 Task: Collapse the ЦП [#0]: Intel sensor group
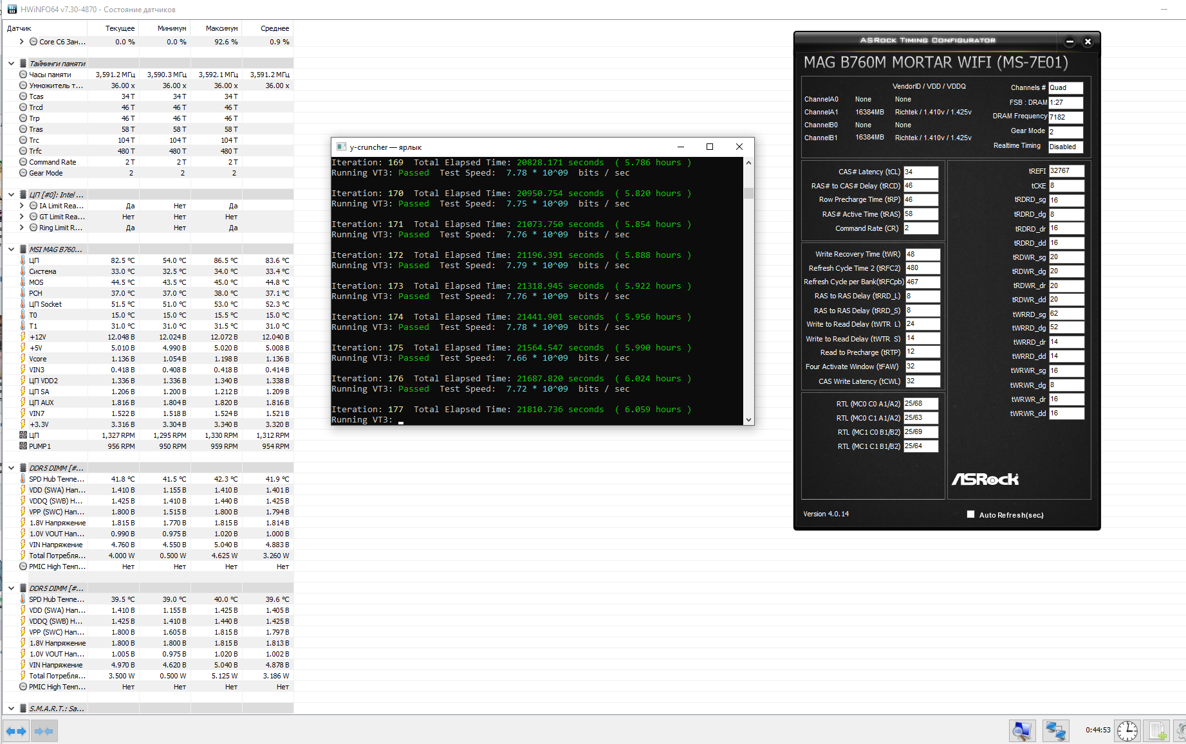tap(12, 195)
